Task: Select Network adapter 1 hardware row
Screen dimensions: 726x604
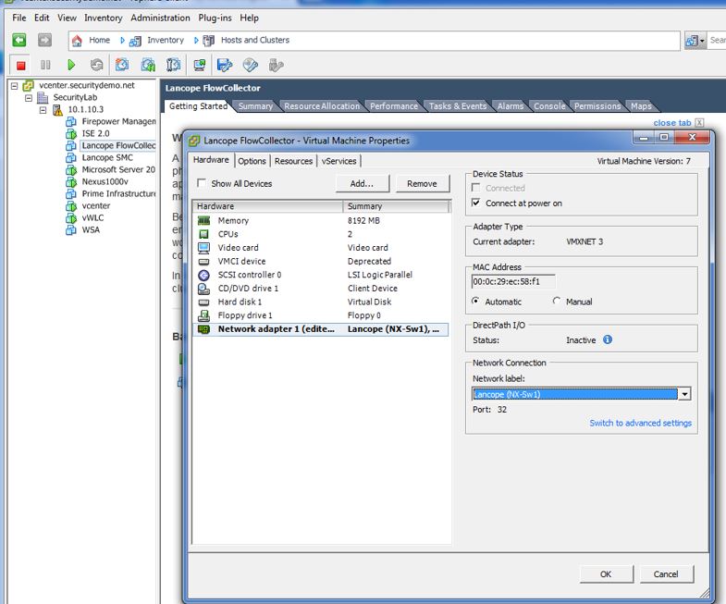Action: click(x=320, y=329)
